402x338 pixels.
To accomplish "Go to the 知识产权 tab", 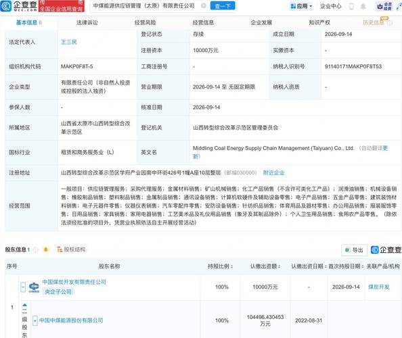I will [x=319, y=22].
